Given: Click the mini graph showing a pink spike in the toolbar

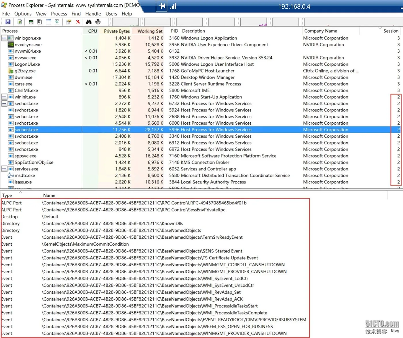Looking at the screenshot, I should pyautogui.click(x=254, y=22).
